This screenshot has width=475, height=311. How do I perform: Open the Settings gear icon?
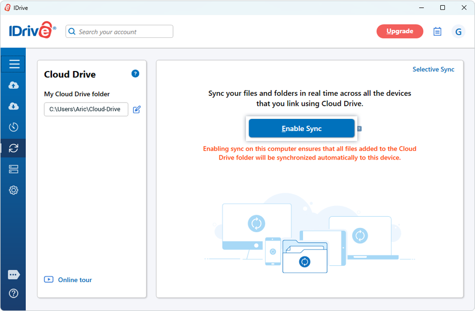point(13,190)
